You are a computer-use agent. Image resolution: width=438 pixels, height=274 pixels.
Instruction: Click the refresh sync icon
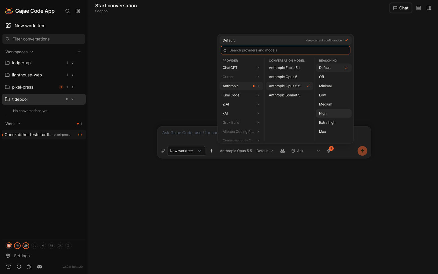19,267
